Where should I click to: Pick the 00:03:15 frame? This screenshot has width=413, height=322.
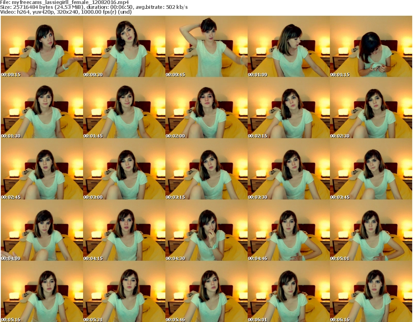pos(206,169)
